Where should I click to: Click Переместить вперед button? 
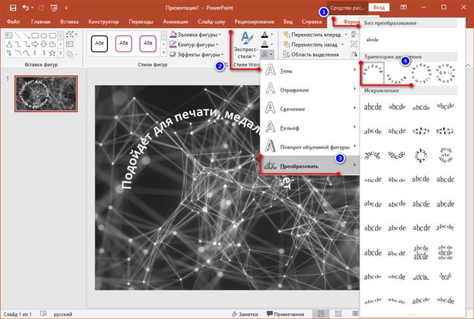(312, 35)
